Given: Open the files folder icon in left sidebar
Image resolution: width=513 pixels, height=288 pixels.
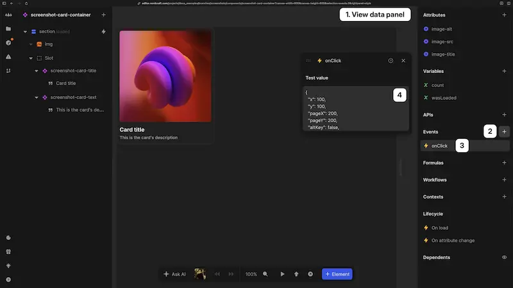Looking at the screenshot, I should point(8,29).
